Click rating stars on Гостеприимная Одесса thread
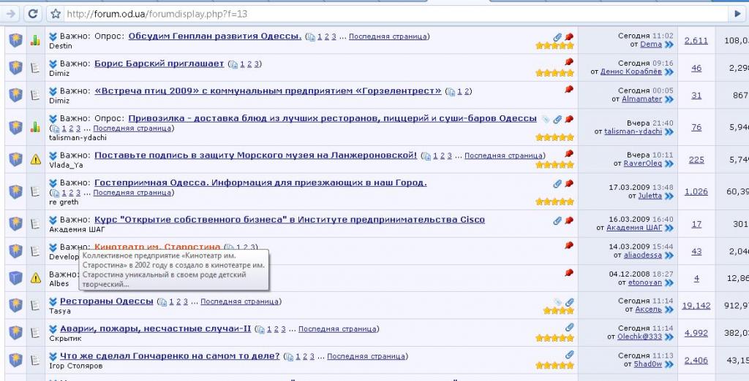 [554, 201]
